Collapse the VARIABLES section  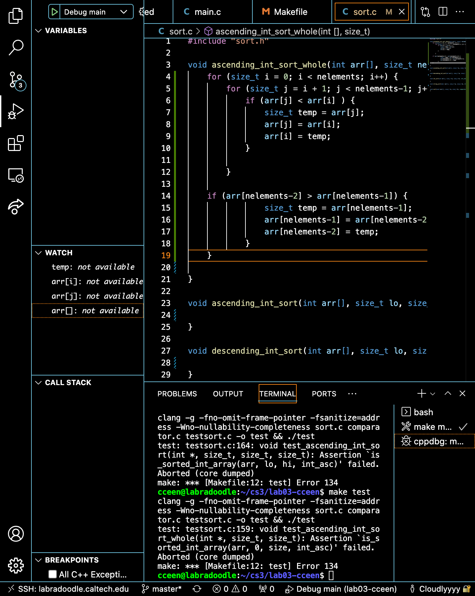[39, 31]
